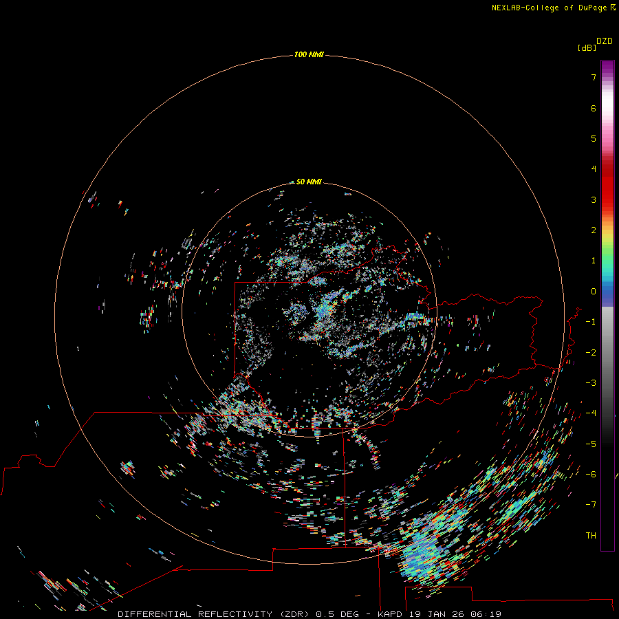Click the 4 value on color scale
Screen dimensions: 619x619
pyautogui.click(x=594, y=169)
